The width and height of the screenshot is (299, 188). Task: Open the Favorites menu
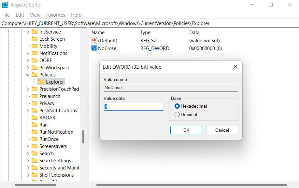point(55,15)
